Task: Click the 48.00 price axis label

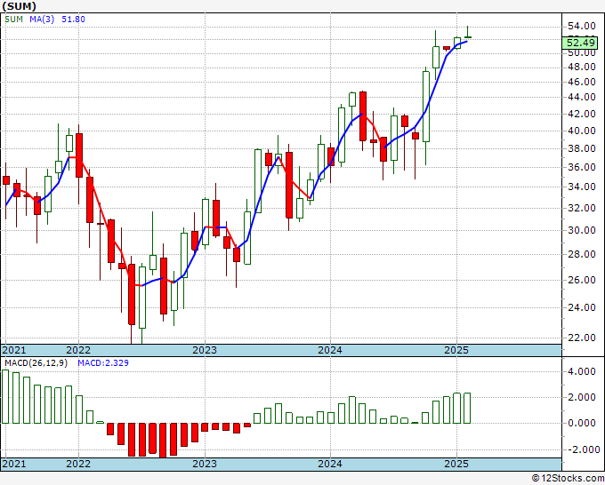Action: (x=582, y=67)
